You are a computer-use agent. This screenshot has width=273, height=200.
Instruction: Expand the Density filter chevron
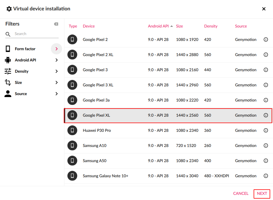[56, 71]
